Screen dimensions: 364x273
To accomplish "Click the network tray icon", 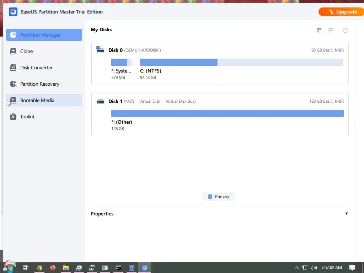I will tap(305, 268).
